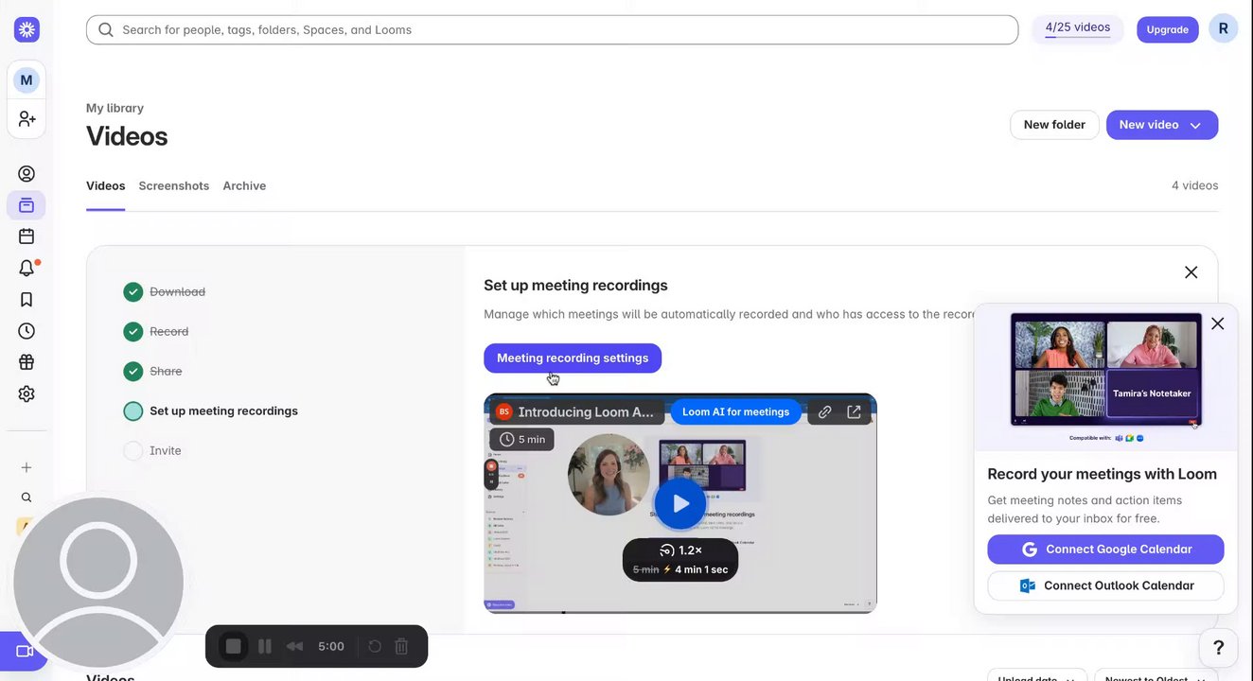This screenshot has width=1253, height=681.
Task: Dismiss the onboarding checklist with X
Action: point(1191,272)
